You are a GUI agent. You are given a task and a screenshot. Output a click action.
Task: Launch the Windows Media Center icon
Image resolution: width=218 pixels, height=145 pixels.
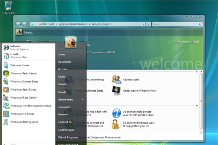(x=6, y=73)
